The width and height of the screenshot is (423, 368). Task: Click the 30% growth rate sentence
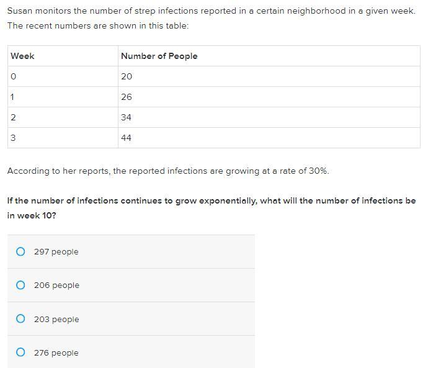pos(168,171)
